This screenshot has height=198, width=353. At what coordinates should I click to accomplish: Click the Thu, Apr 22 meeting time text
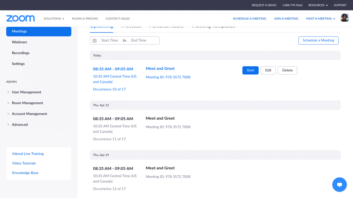(113, 119)
